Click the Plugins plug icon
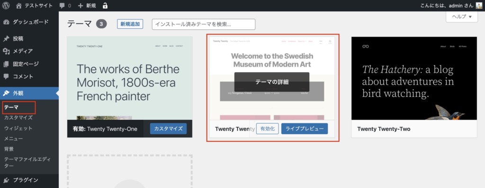The height and width of the screenshot is (188, 485). [x=6, y=180]
